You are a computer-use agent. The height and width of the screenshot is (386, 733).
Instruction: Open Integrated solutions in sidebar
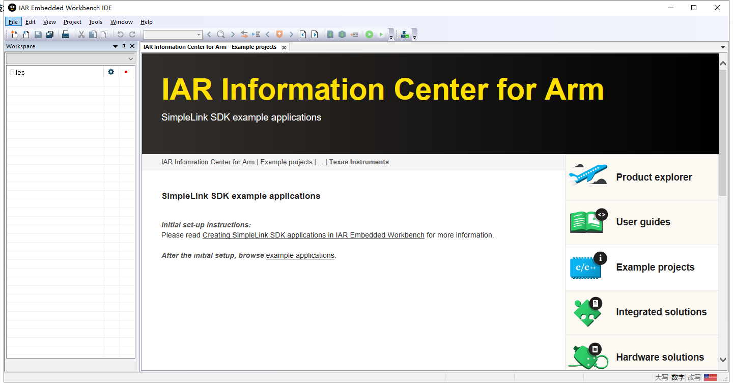[x=642, y=312]
